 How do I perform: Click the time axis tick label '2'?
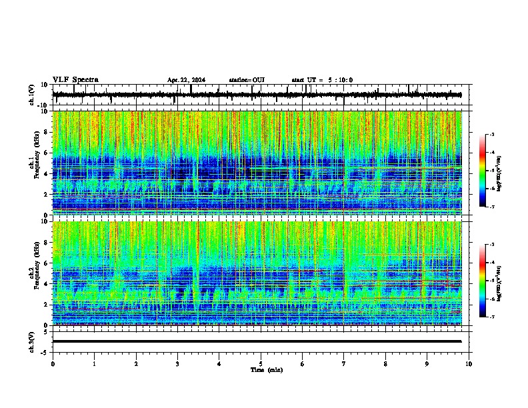[136, 364]
